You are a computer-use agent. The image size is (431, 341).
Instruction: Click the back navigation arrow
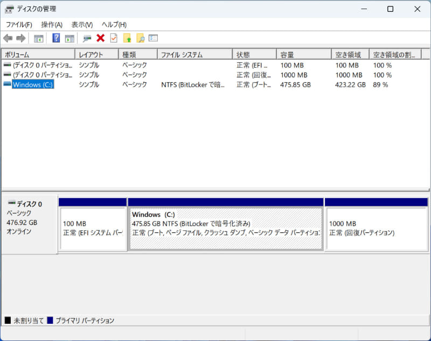coord(8,38)
